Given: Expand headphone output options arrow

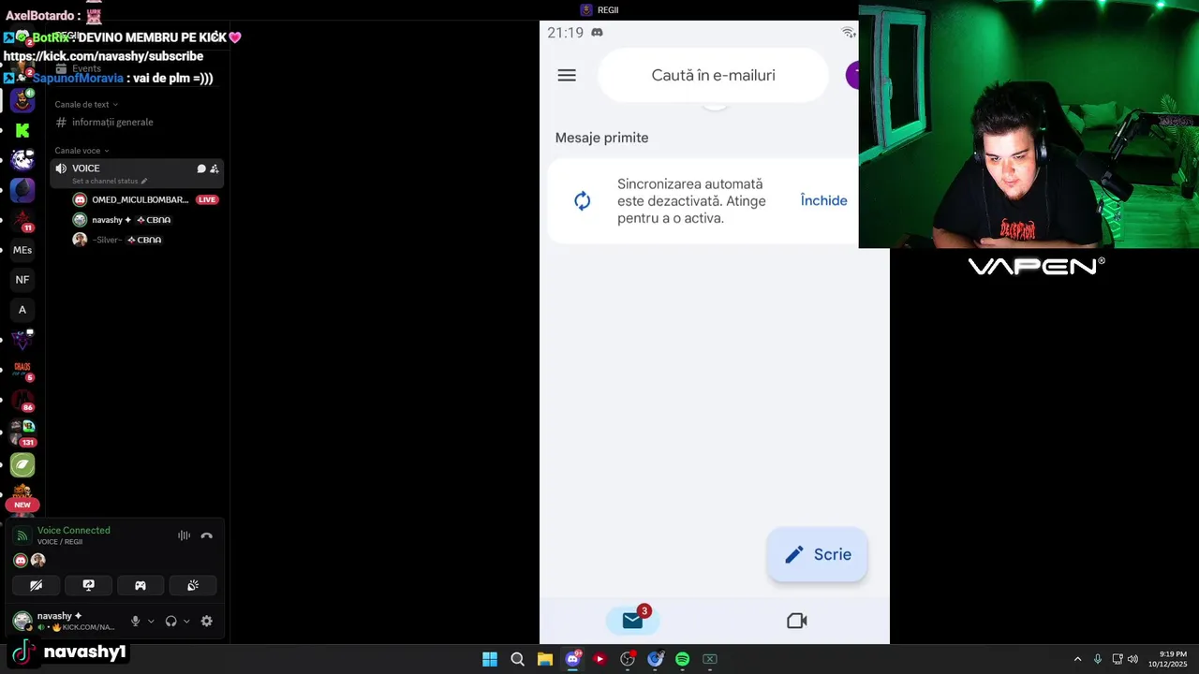Looking at the screenshot, I should pos(186,621).
